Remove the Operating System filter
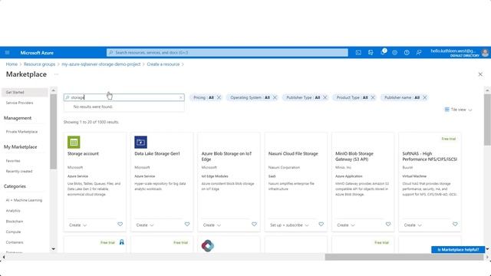 (x=275, y=97)
